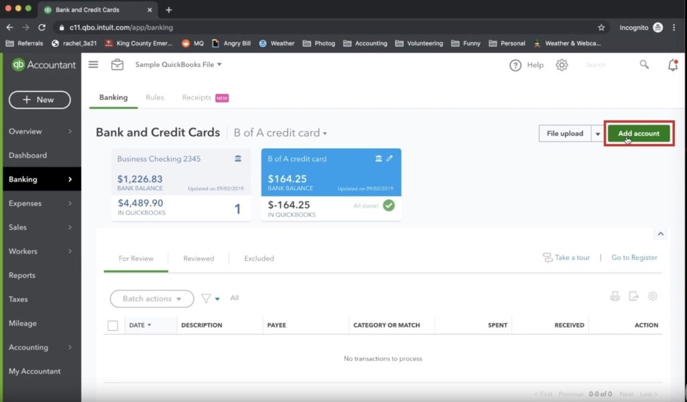Viewport: 687px width, 402px height.
Task: Click the hamburger menu icon
Action: click(93, 64)
